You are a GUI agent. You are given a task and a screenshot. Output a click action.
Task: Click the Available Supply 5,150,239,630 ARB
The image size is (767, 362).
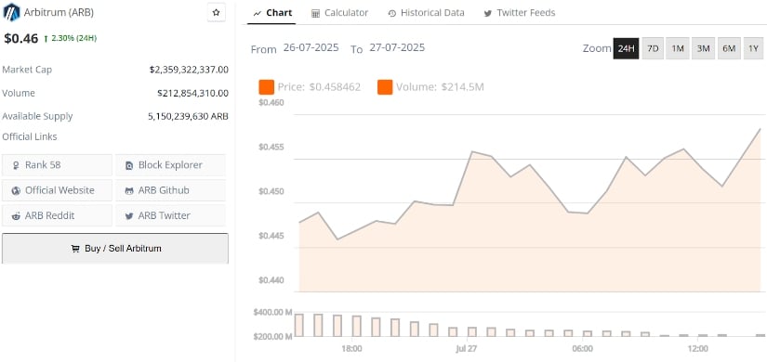pos(188,117)
